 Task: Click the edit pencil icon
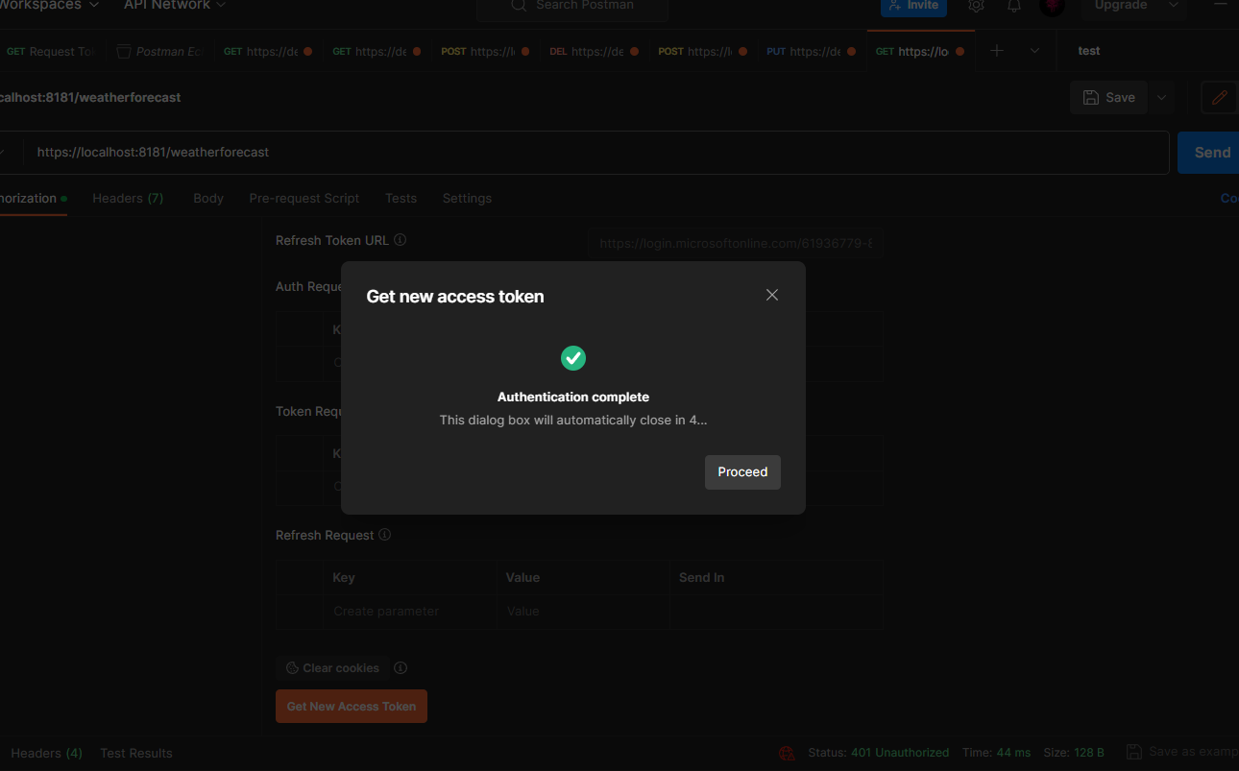coord(1219,97)
